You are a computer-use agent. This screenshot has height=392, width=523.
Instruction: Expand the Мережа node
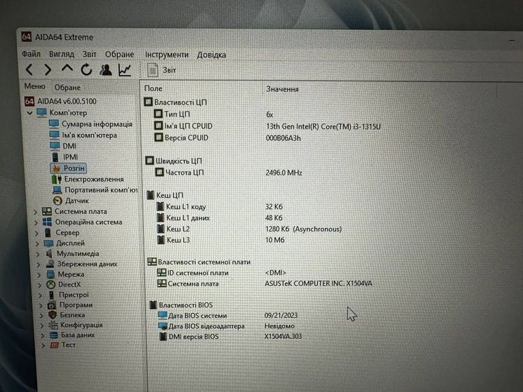tap(39, 275)
